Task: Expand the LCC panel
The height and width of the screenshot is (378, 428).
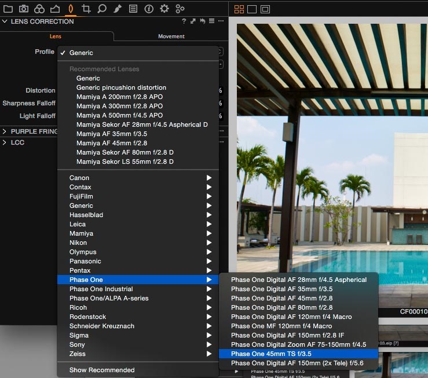Action: tap(5, 142)
